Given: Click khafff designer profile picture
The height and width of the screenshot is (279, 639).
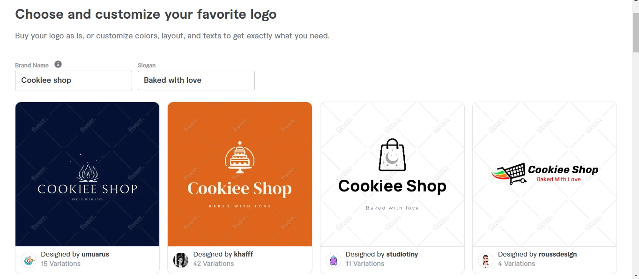Looking at the screenshot, I should [x=181, y=260].
